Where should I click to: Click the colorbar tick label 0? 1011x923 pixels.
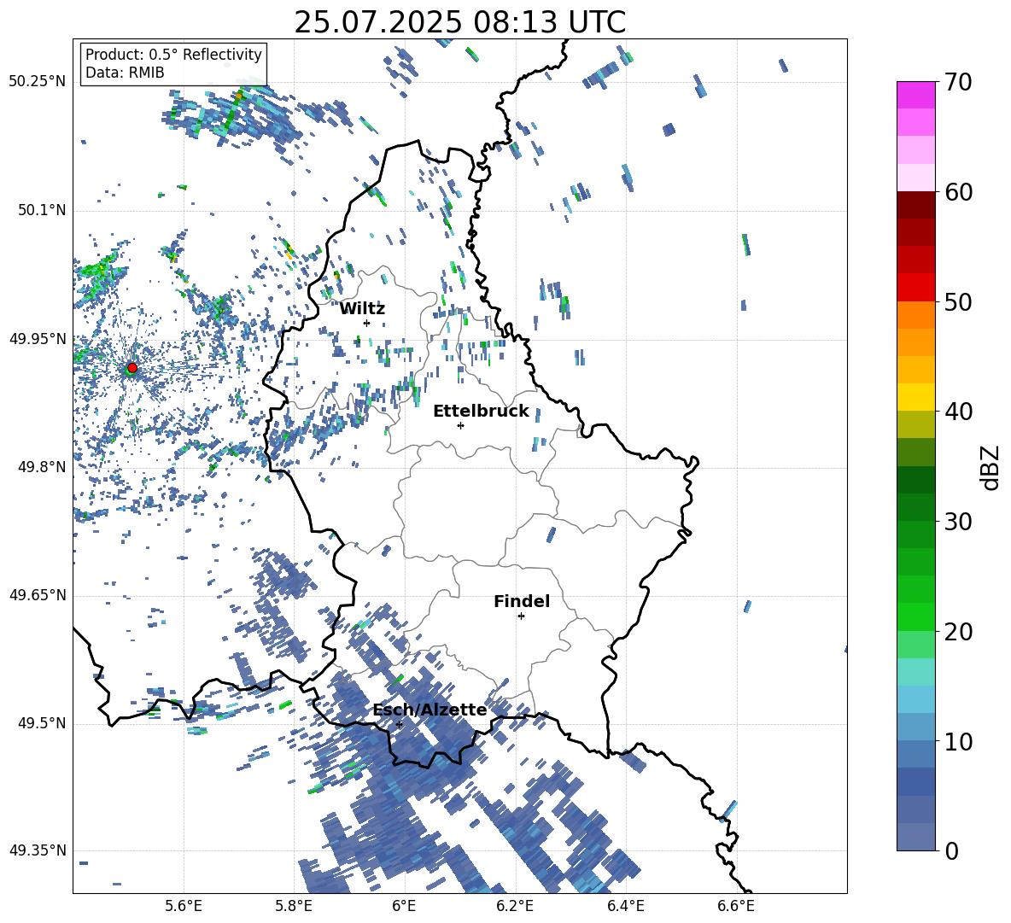click(x=951, y=851)
